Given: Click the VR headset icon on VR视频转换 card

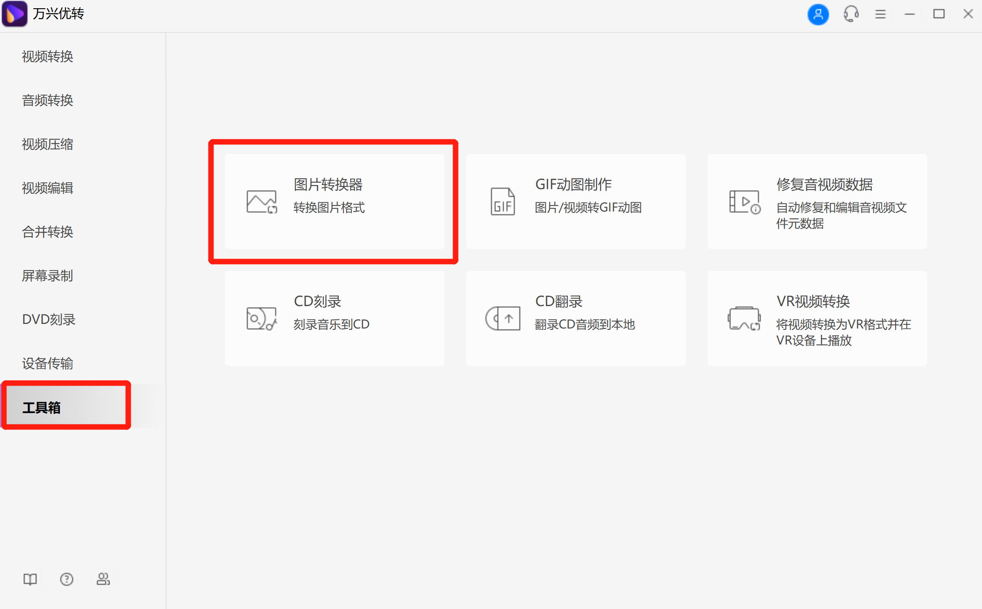Looking at the screenshot, I should [x=744, y=318].
